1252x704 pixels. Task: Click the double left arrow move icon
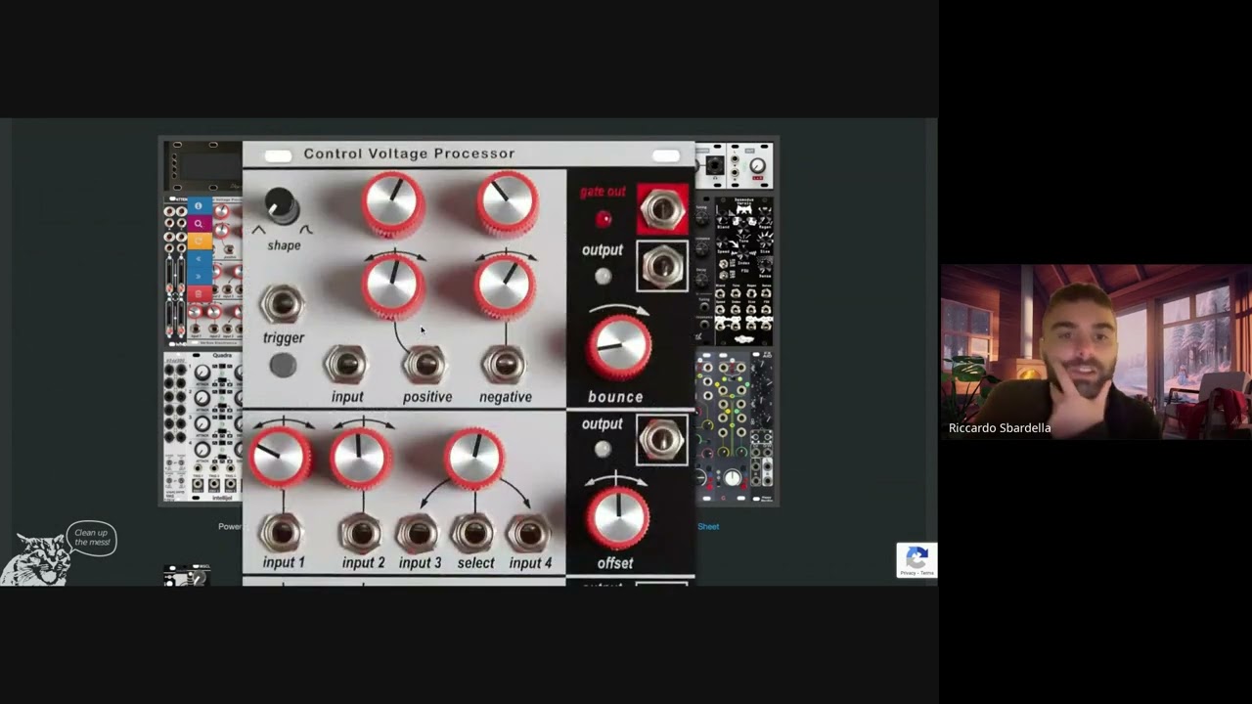coord(199,259)
